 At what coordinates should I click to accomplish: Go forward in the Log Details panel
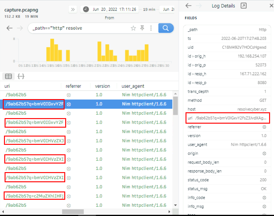(x=199, y=6)
